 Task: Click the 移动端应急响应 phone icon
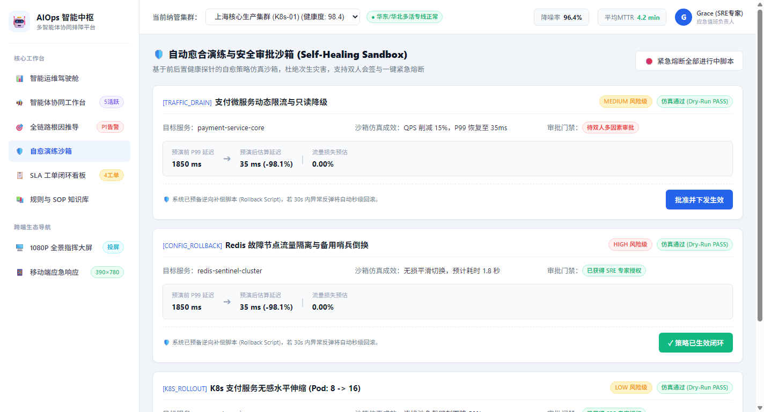click(20, 272)
